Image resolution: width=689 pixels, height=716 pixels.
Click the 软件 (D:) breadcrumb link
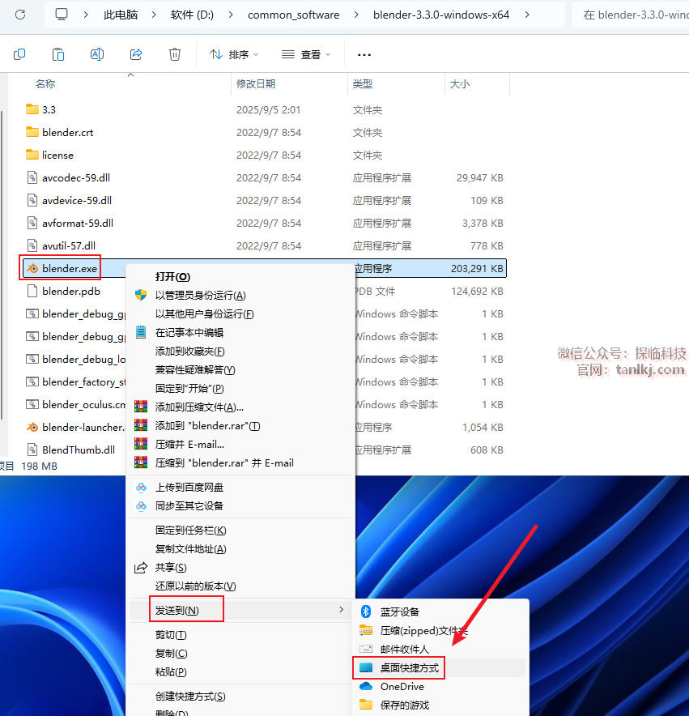[x=192, y=15]
